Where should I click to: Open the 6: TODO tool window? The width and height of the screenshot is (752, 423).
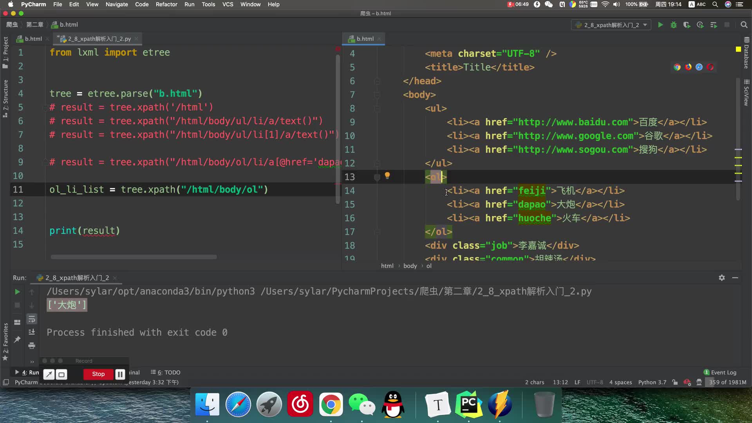tap(166, 372)
